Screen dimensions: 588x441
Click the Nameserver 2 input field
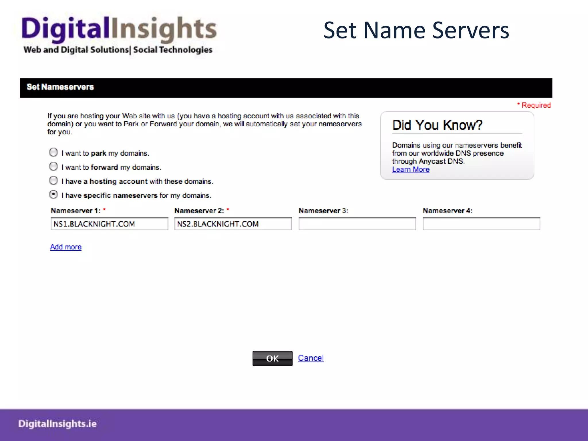click(233, 224)
